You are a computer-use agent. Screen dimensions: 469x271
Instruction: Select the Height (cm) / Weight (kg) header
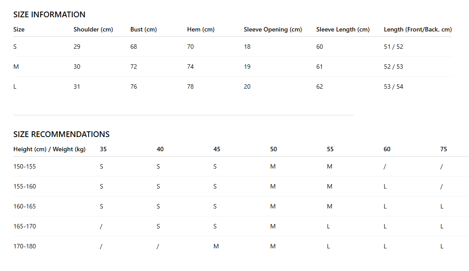[x=49, y=149]
